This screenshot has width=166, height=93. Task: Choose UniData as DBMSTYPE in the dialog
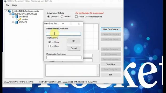pos(50,46)
